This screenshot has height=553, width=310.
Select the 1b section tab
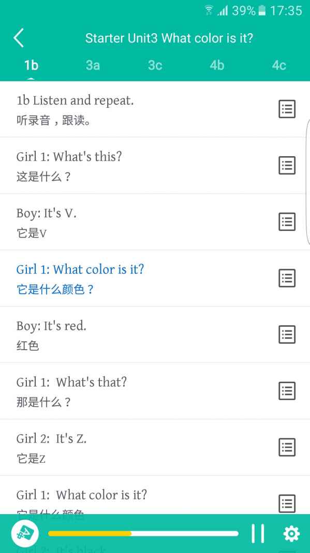(30, 65)
